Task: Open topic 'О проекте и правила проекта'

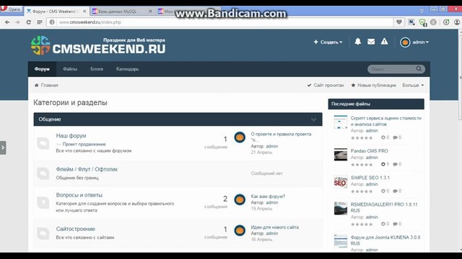Action: (x=281, y=137)
